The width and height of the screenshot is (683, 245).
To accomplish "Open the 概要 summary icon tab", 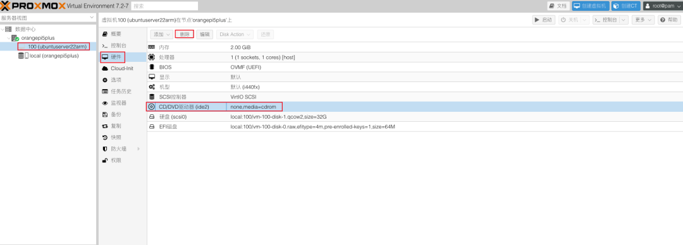I will click(x=104, y=34).
